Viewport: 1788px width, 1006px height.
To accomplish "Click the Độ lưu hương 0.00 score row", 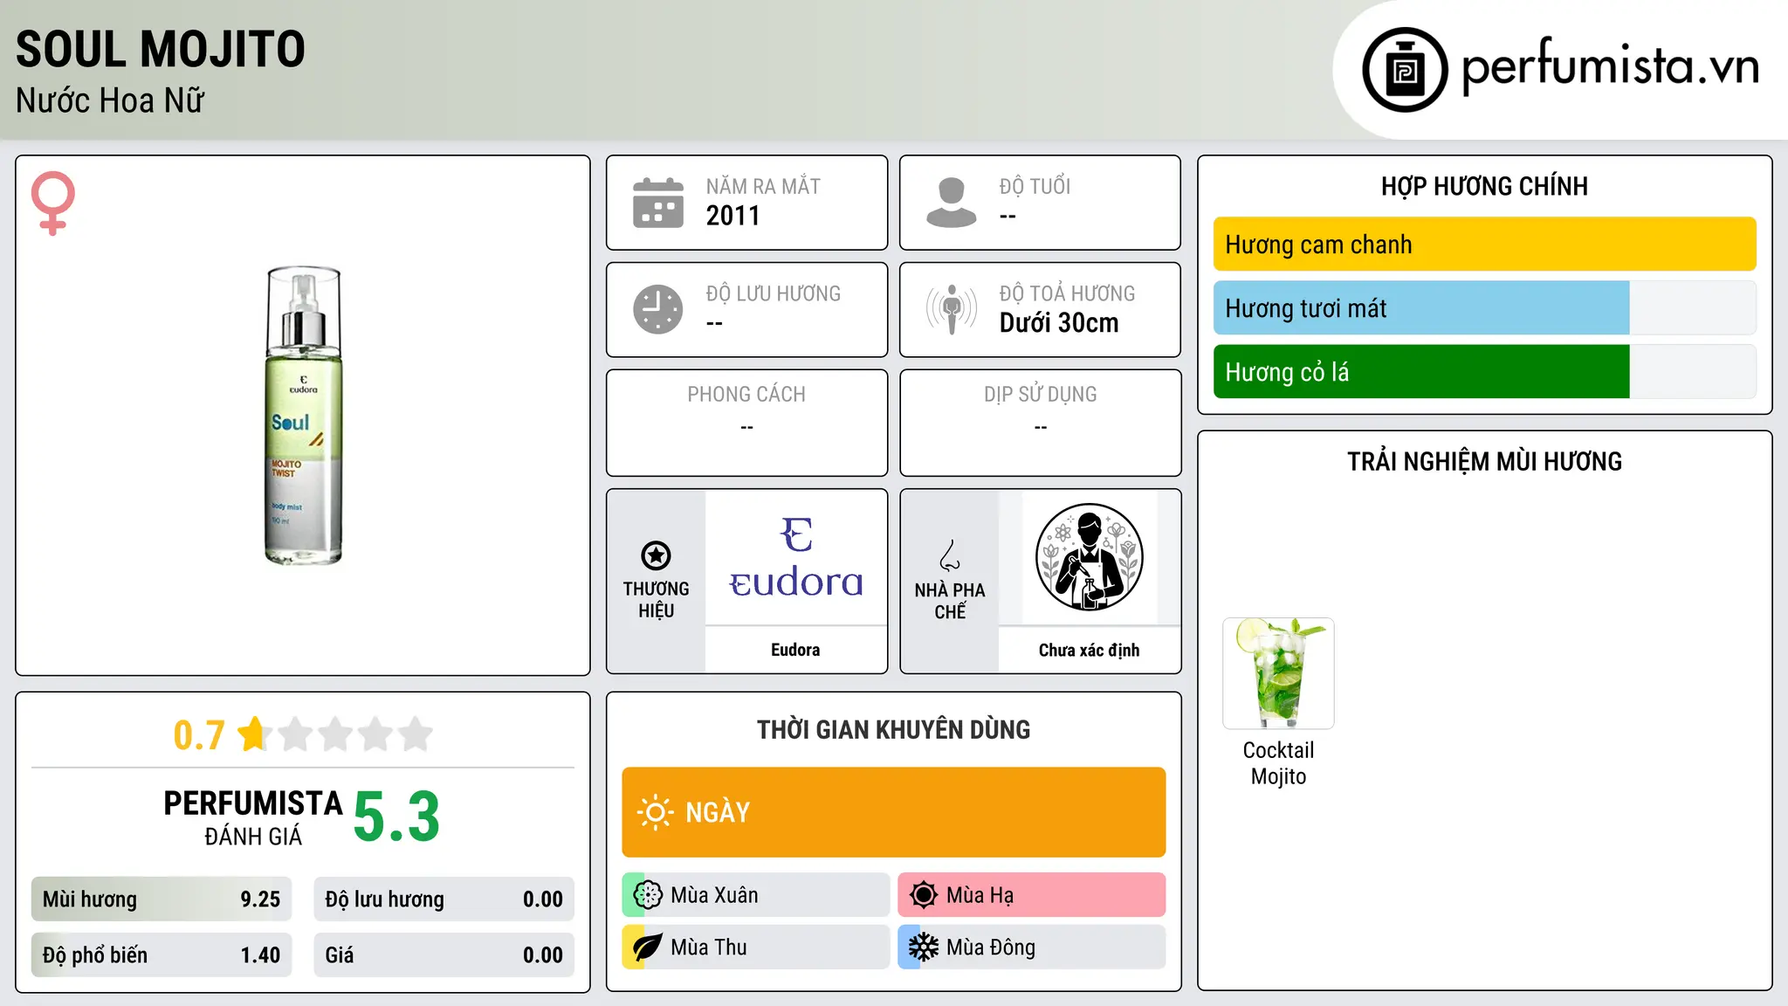I will (x=444, y=899).
